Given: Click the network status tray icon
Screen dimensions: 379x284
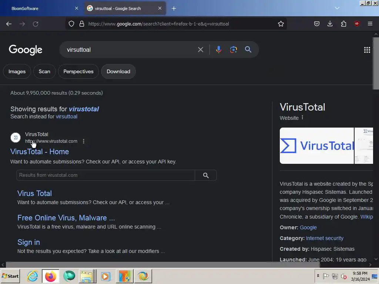Looking at the screenshot, I should point(335,276).
